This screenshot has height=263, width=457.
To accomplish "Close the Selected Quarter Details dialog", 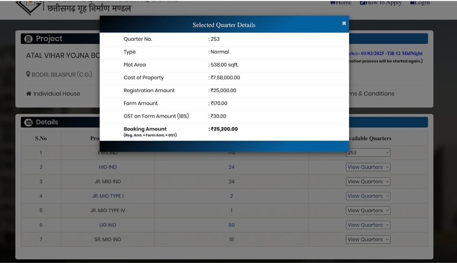I will pos(344,23).
